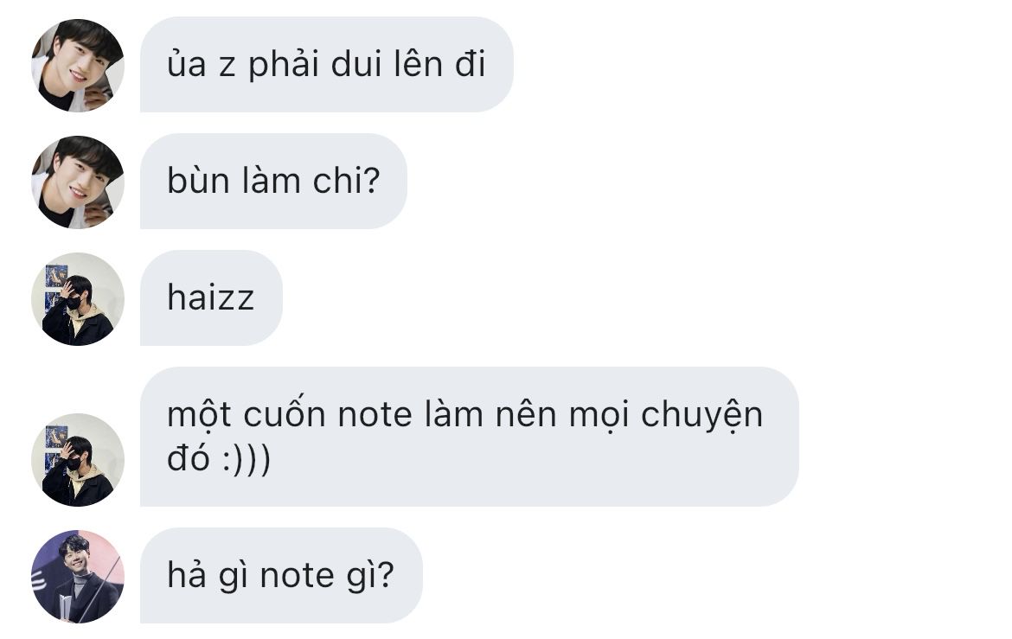The width and height of the screenshot is (1012, 639).
Task: Click the "hả gì note gì?" bubble
Action: [x=281, y=576]
